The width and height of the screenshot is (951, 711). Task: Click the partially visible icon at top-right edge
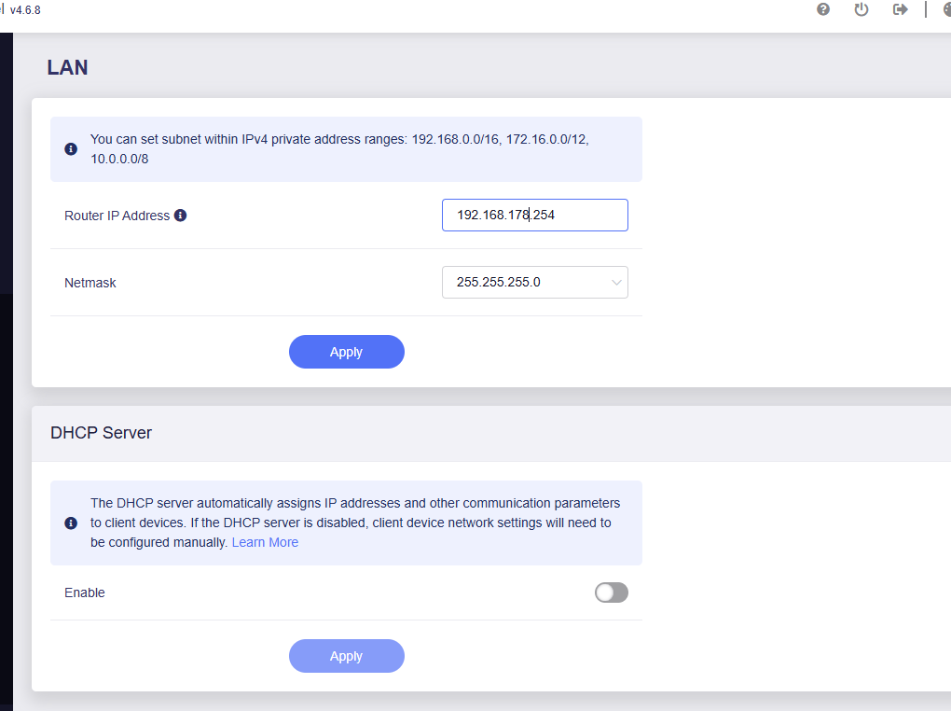pos(946,9)
